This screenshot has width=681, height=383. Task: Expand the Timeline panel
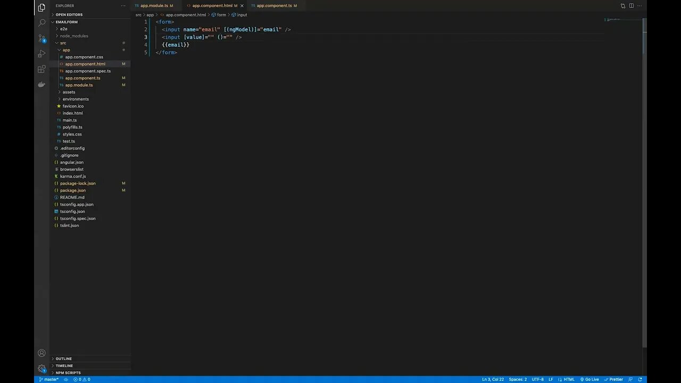90,365
